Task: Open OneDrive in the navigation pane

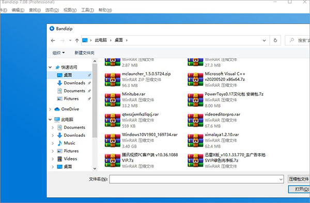Action: tap(70, 109)
